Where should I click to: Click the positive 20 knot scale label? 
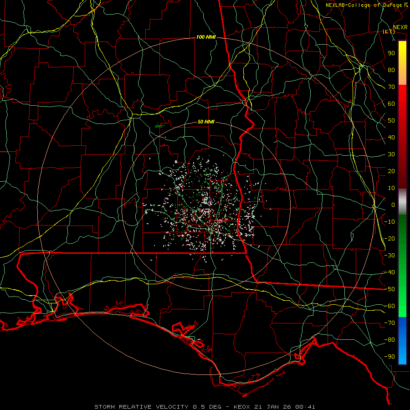tap(391, 171)
